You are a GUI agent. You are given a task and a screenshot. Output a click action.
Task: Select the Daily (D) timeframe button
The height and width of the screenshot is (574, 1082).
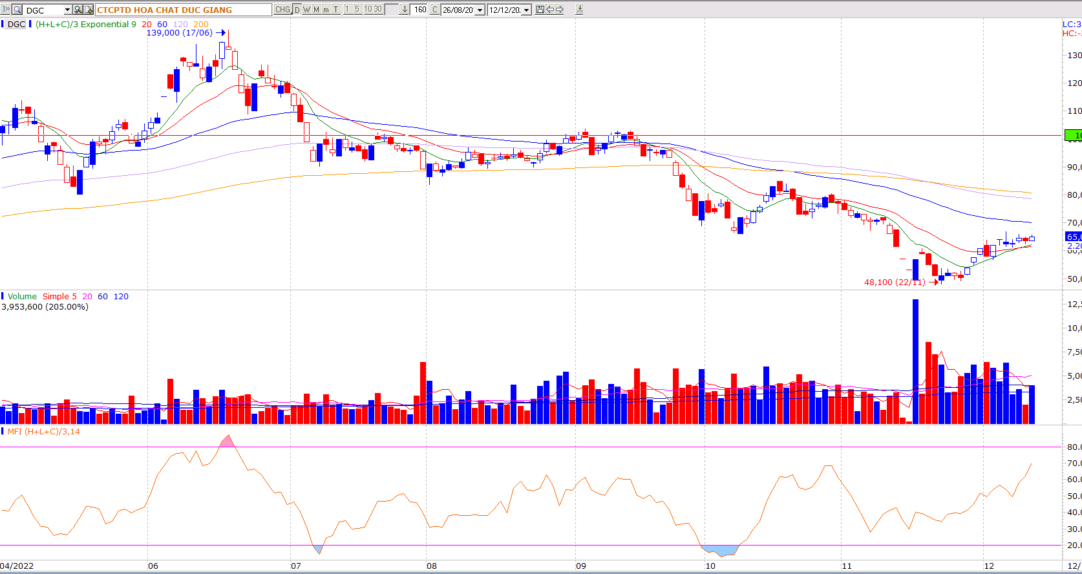[297, 10]
